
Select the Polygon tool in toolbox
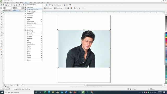coord(1,32)
